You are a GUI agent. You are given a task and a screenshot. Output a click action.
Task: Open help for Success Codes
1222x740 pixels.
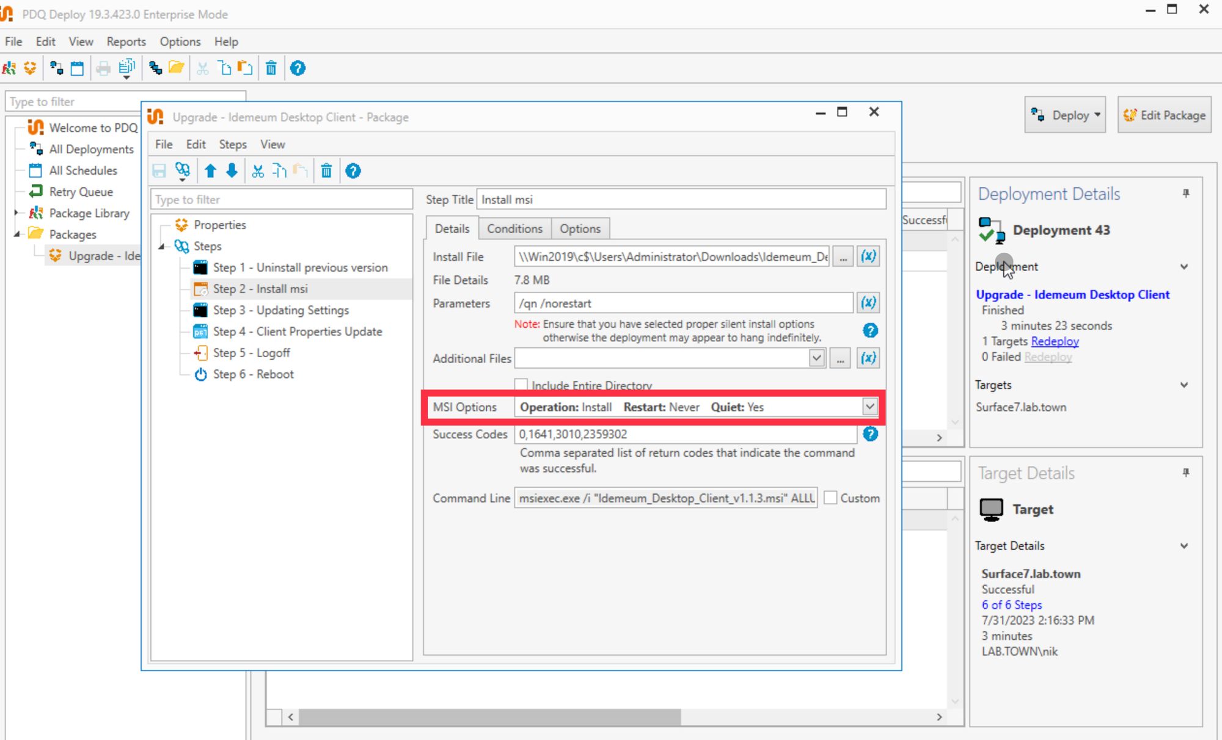870,434
